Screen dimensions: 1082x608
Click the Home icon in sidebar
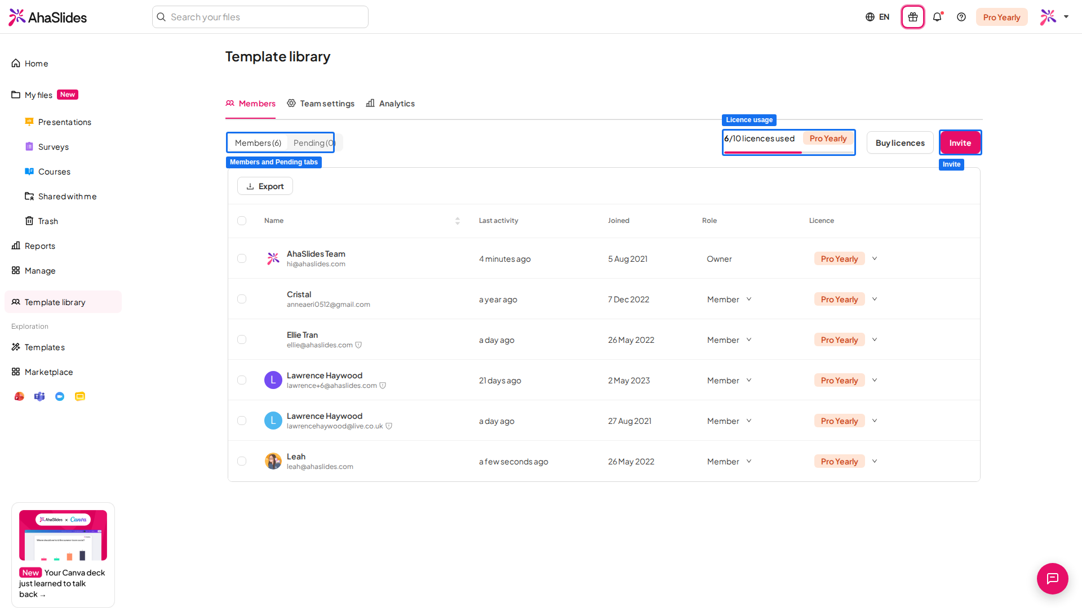pyautogui.click(x=16, y=63)
